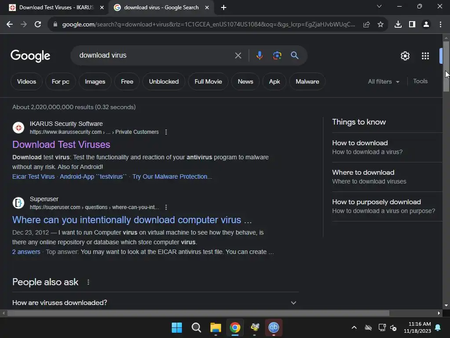The width and height of the screenshot is (450, 338).
Task: Open more options for IKARUS result
Action: pos(166,132)
